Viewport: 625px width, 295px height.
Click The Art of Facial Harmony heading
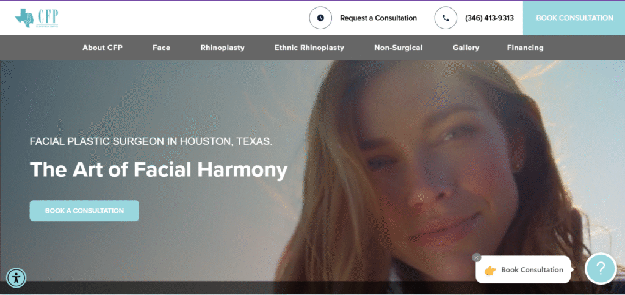(x=159, y=169)
